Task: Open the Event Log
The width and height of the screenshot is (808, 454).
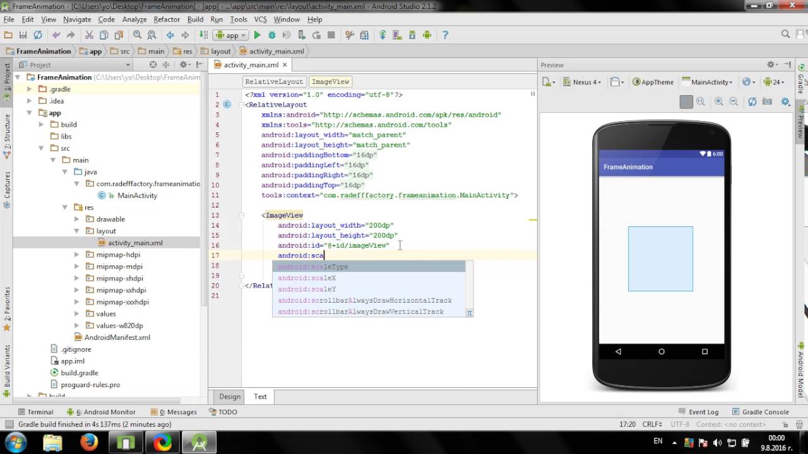Action: point(698,412)
